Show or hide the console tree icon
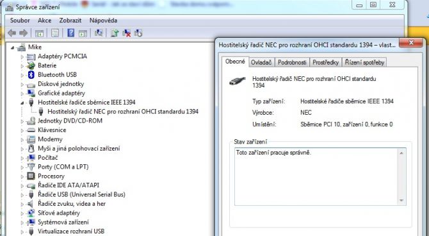The image size is (429, 236). [x=39, y=33]
